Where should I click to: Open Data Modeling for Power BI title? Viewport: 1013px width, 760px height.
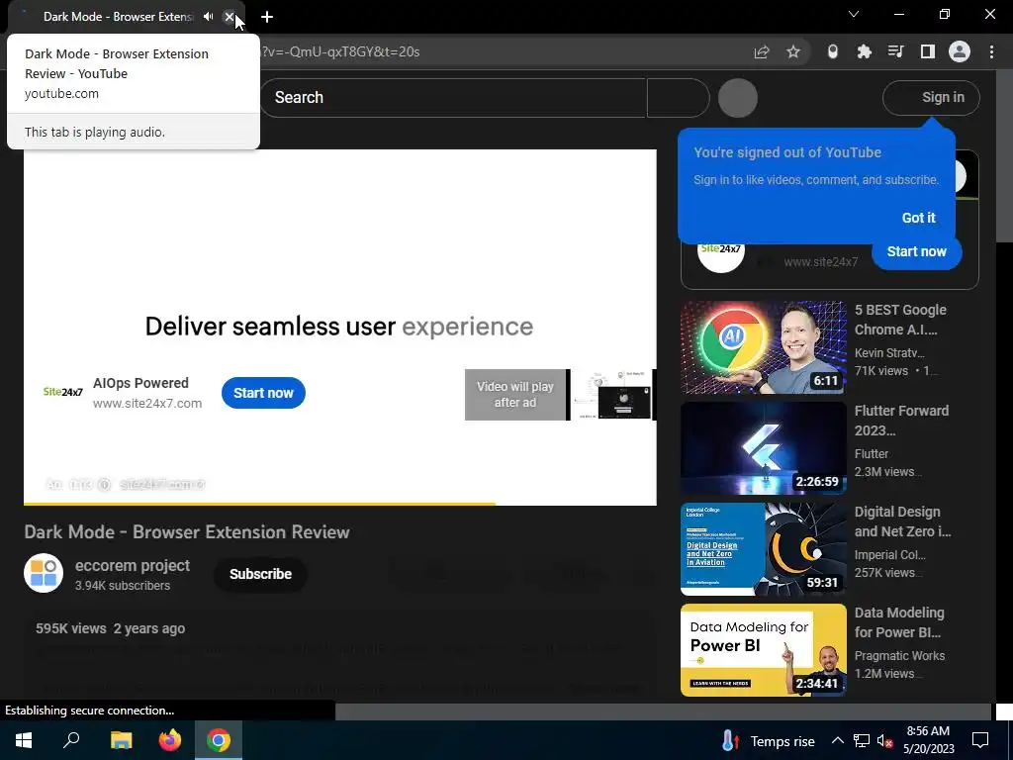[x=899, y=622]
